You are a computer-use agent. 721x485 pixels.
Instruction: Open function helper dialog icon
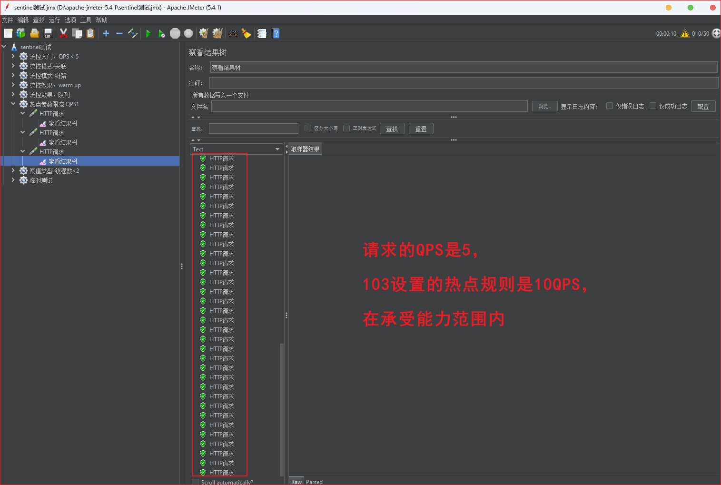pyautogui.click(x=262, y=33)
